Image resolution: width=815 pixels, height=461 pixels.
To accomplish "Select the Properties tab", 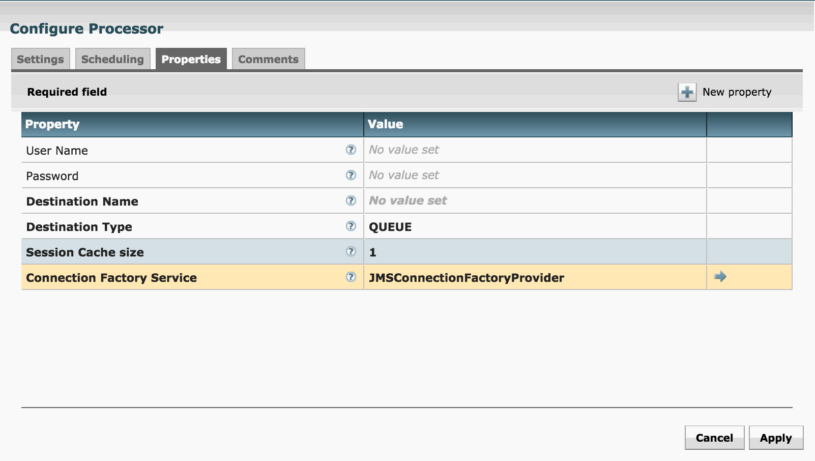I will coord(191,59).
